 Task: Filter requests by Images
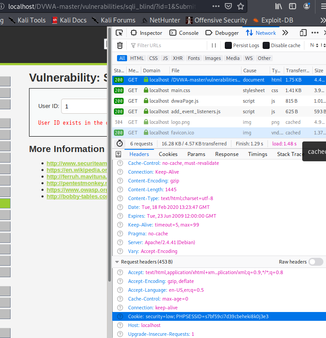[213, 58]
